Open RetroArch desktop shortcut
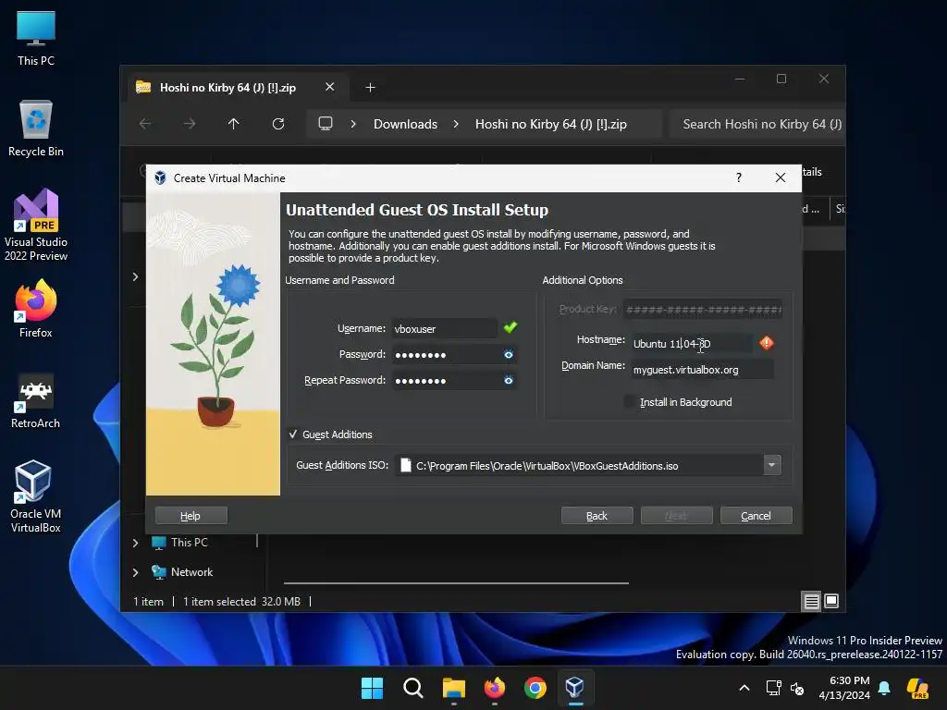This screenshot has width=947, height=710. pos(36,400)
